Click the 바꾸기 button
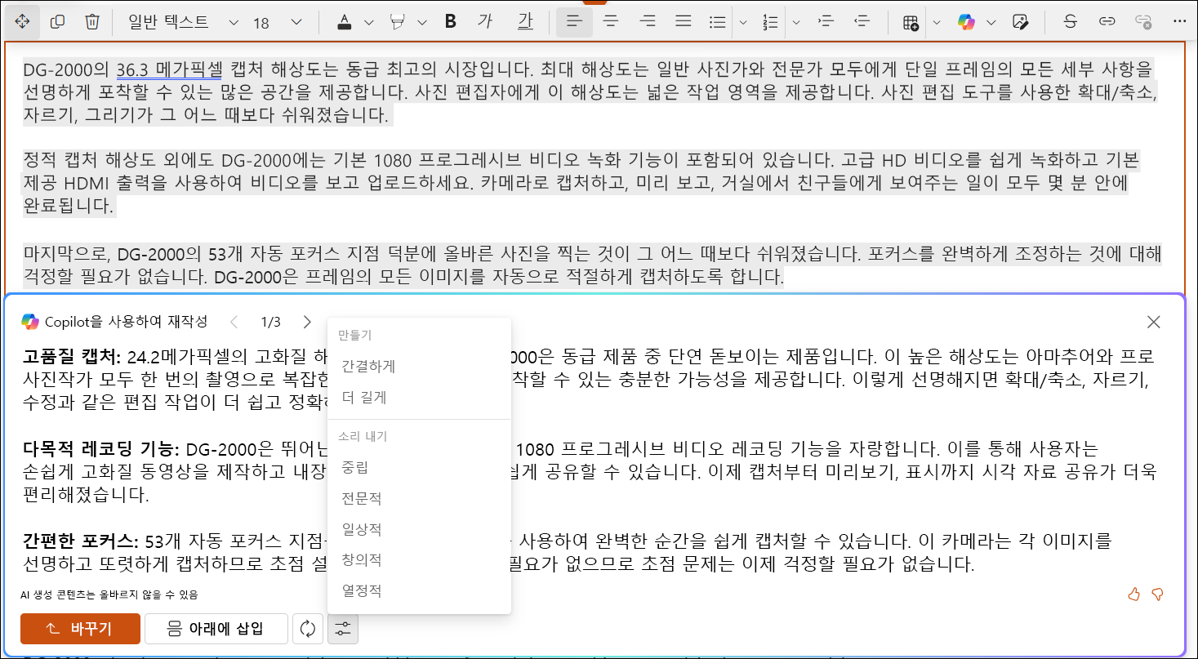 [x=80, y=629]
